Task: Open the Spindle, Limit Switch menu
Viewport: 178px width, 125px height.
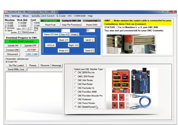Action: coord(43,16)
